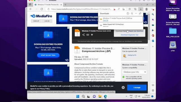Viewport: 181px width, 102px height.
Task: Click Edge icon on taskbar
Action: pos(105,96)
